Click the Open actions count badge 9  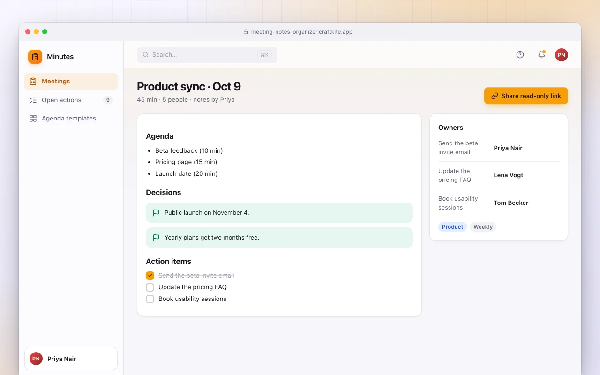pos(108,100)
